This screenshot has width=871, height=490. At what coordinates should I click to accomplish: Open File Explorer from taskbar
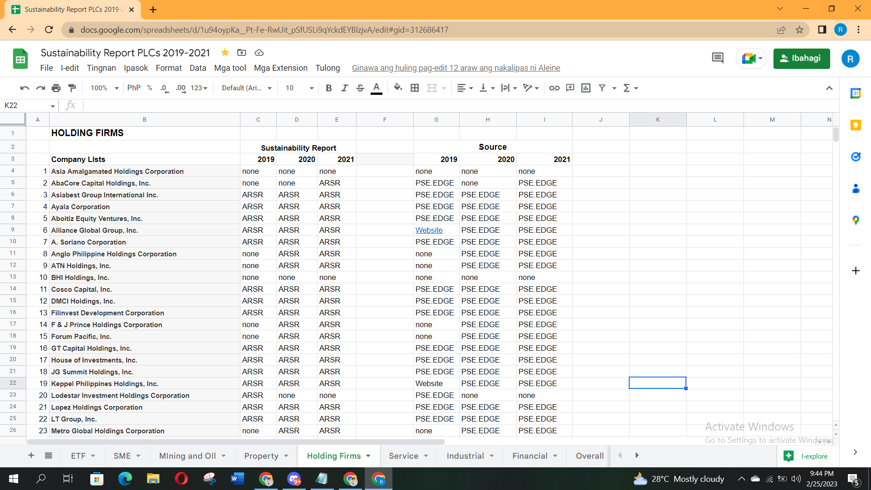(153, 479)
